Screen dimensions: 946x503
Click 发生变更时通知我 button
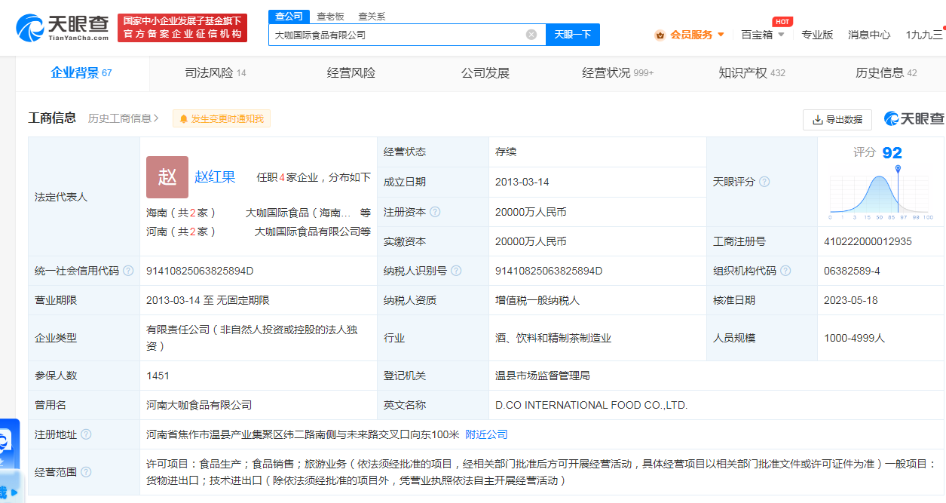point(222,119)
